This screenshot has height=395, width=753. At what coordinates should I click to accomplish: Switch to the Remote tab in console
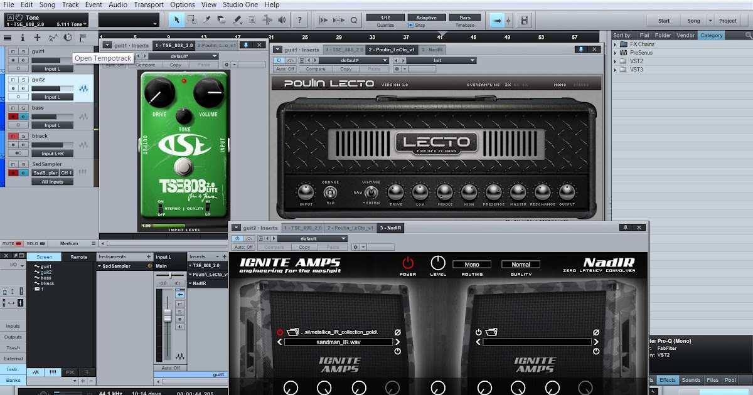tap(79, 257)
